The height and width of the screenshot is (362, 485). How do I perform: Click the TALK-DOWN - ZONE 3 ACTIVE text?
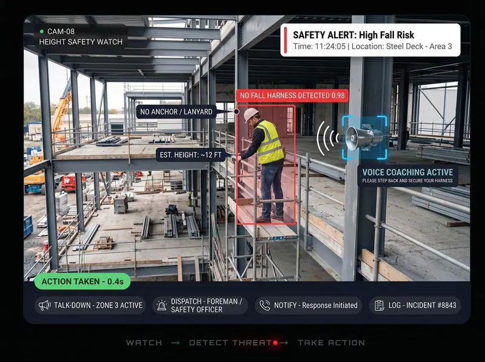[x=98, y=306]
